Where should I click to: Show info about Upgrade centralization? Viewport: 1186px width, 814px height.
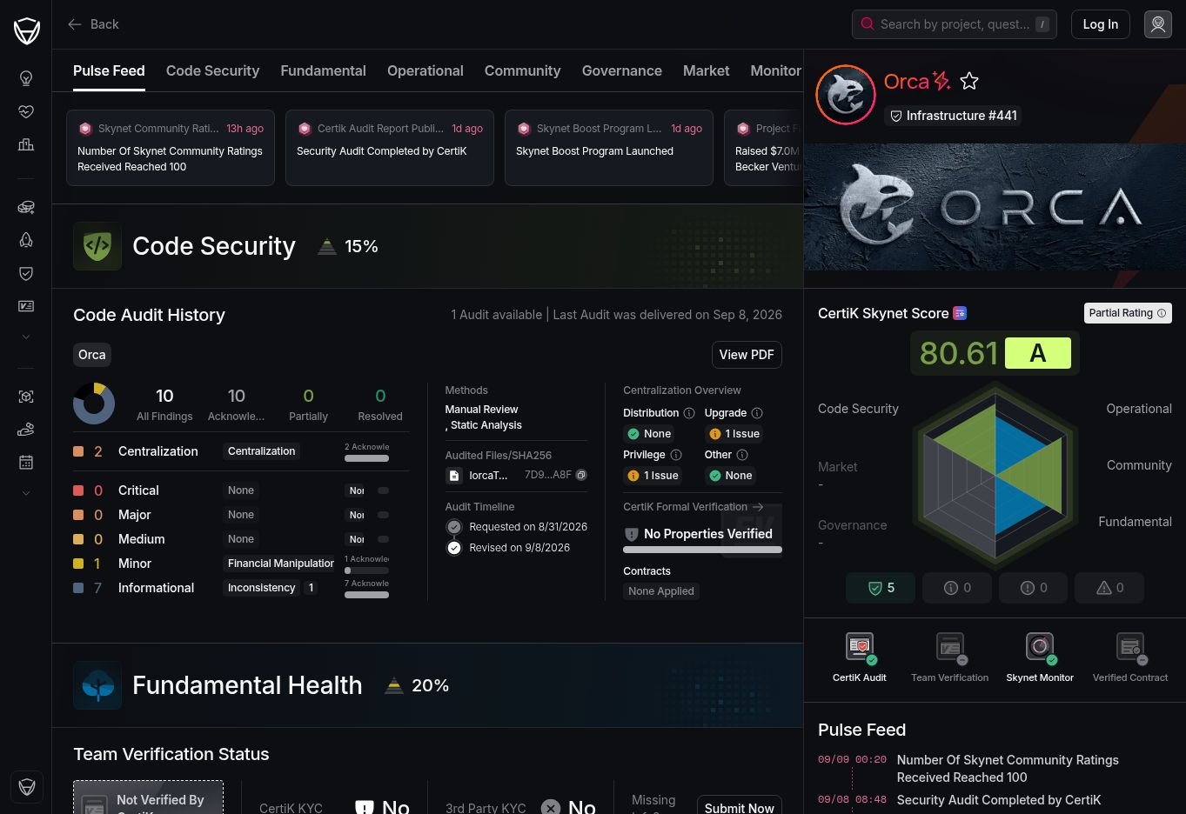click(757, 413)
